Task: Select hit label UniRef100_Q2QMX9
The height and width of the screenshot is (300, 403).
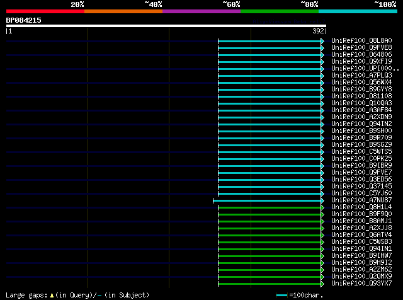Action: click(361, 277)
